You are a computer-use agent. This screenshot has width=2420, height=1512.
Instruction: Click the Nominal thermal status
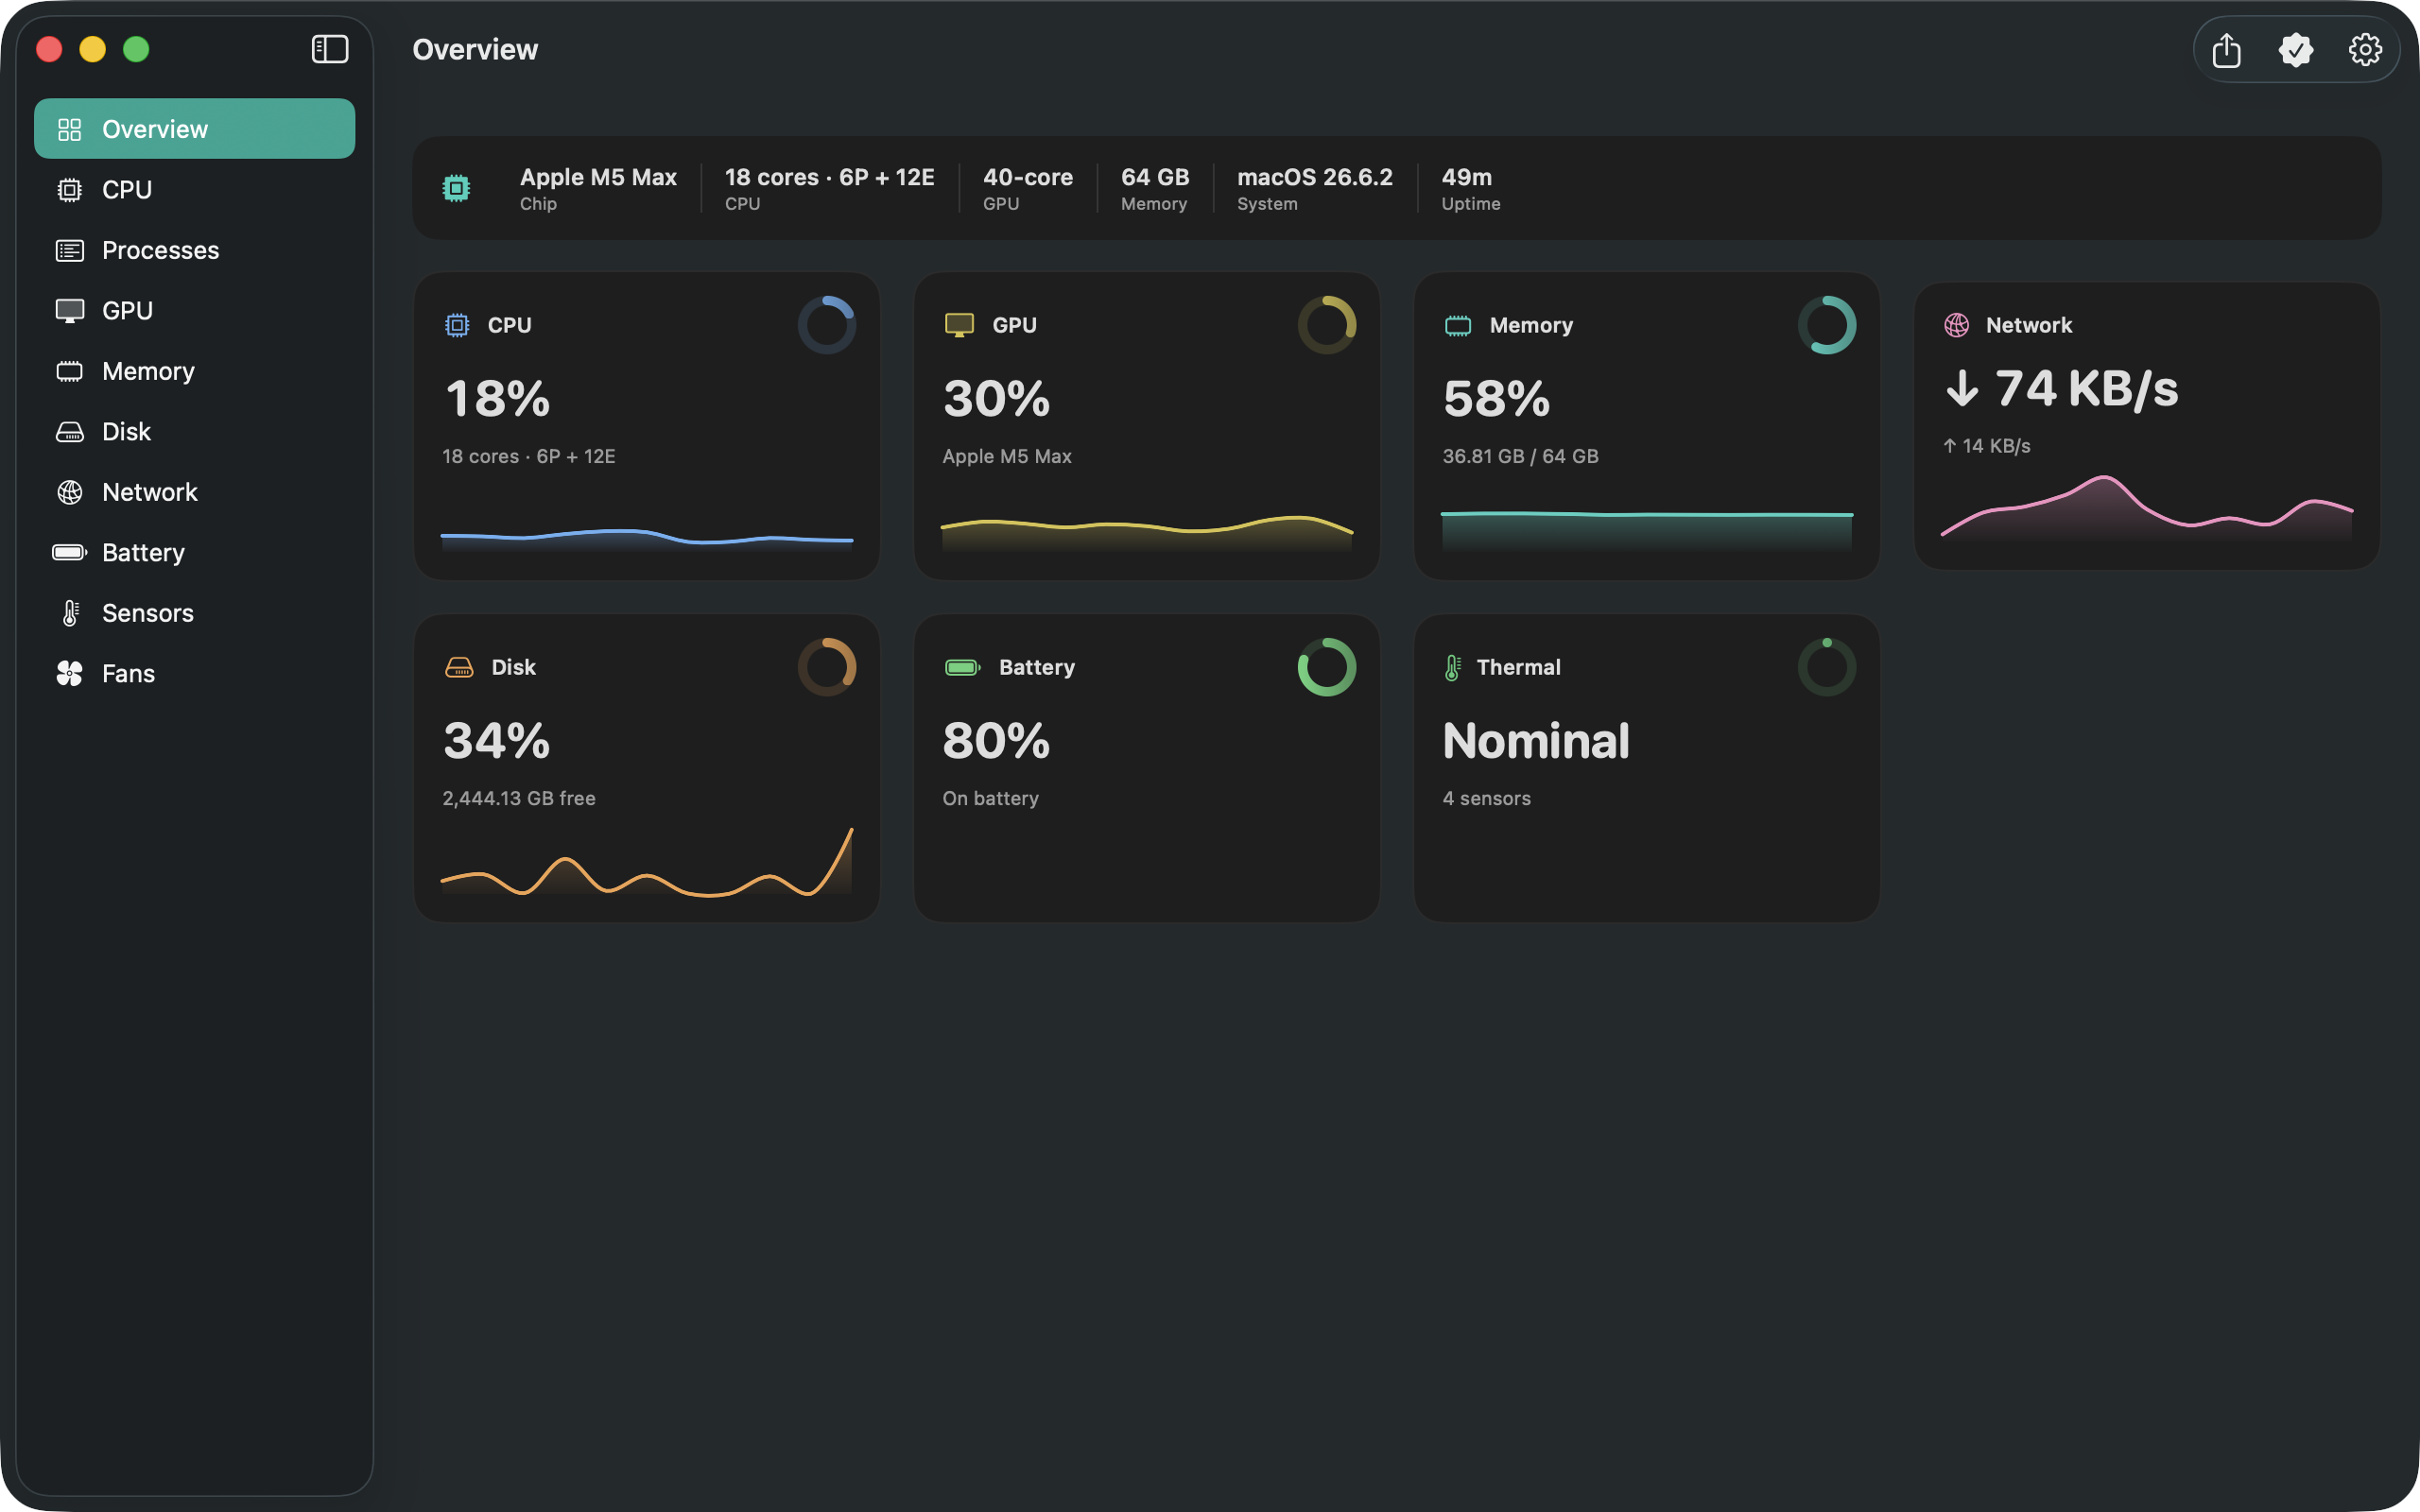(x=1536, y=741)
